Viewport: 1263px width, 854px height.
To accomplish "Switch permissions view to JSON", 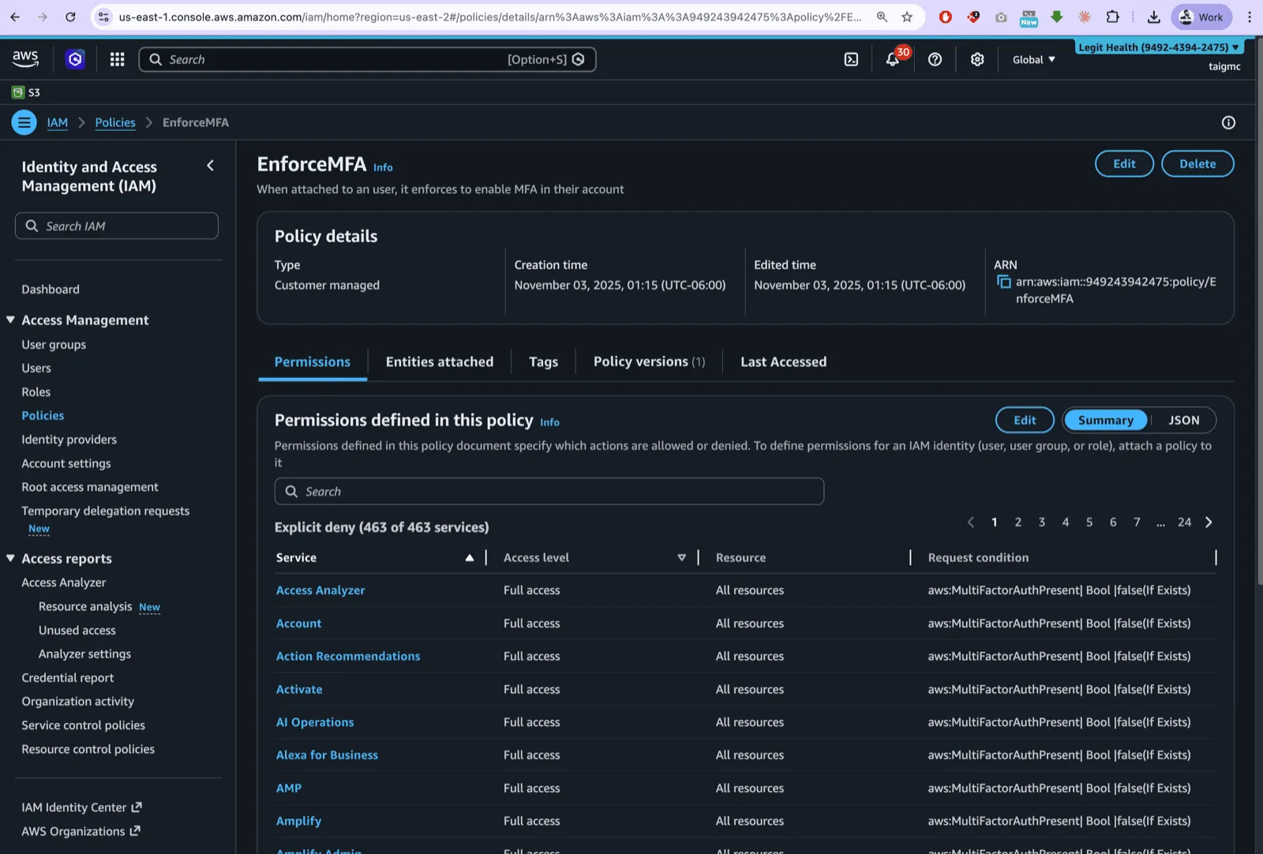I will click(x=1184, y=420).
